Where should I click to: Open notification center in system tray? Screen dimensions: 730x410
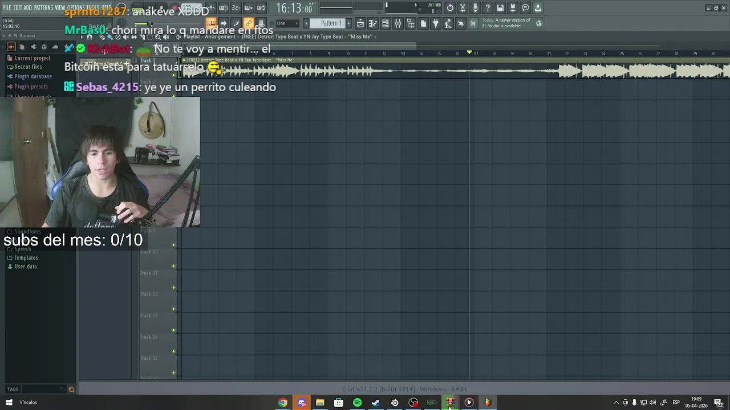tap(719, 403)
